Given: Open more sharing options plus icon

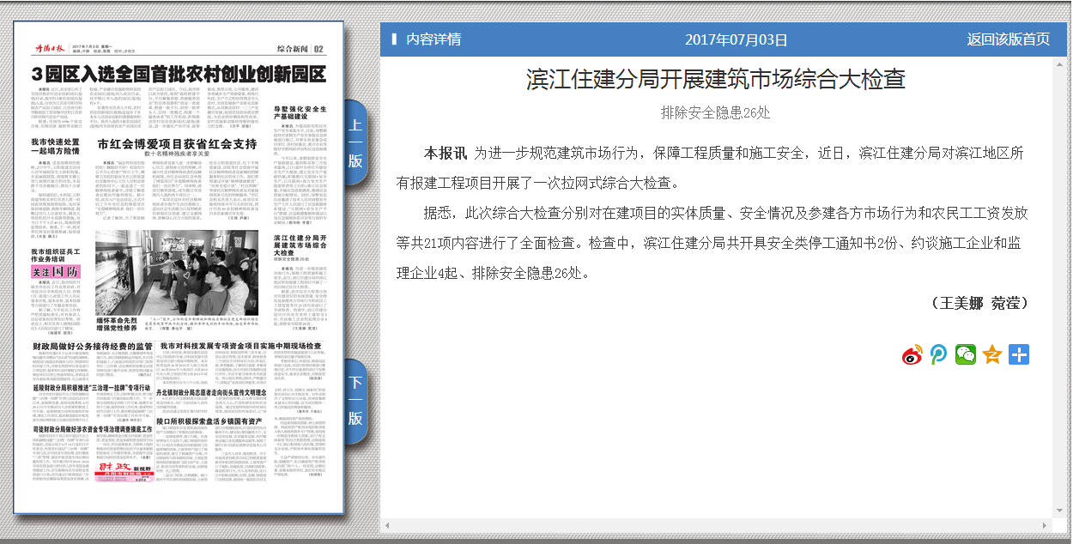Looking at the screenshot, I should pos(1019,354).
